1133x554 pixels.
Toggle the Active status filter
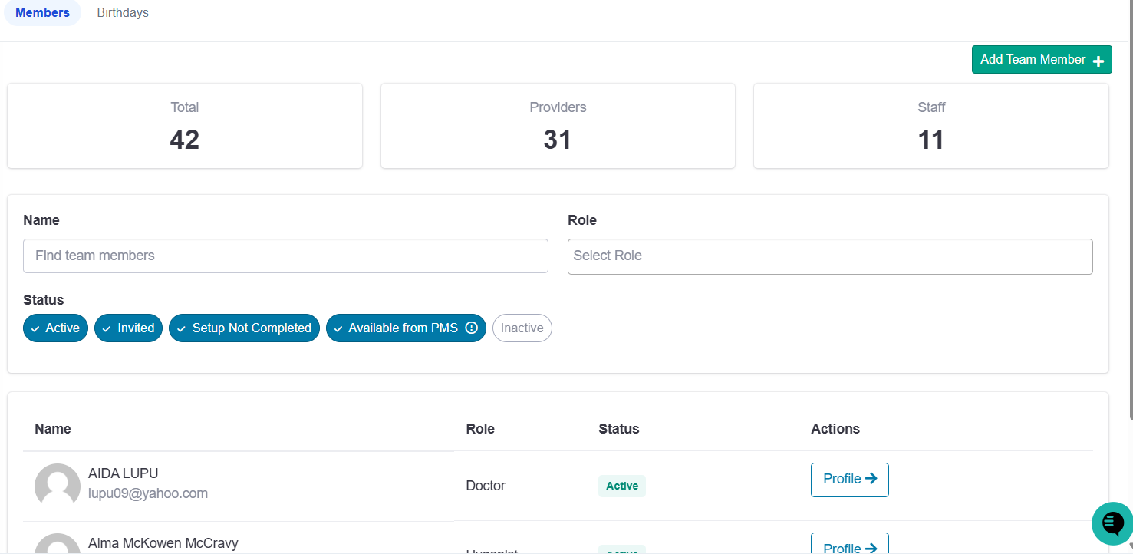56,328
